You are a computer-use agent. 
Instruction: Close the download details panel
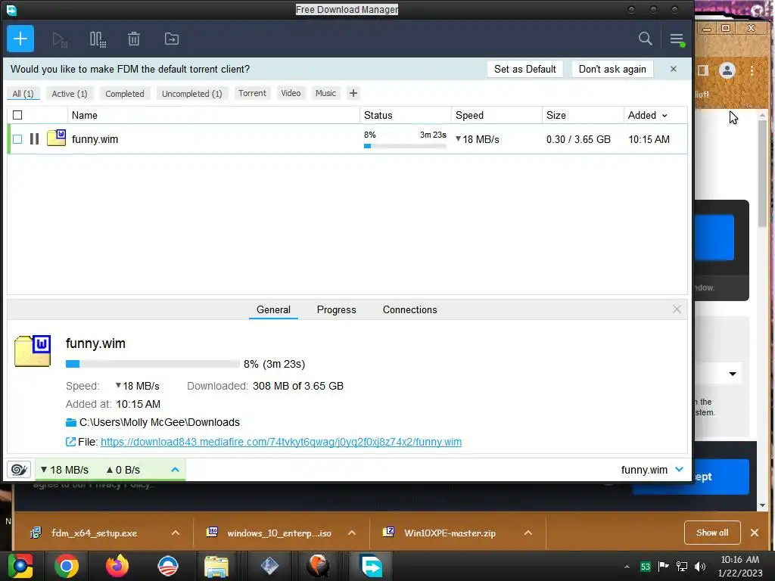677,309
